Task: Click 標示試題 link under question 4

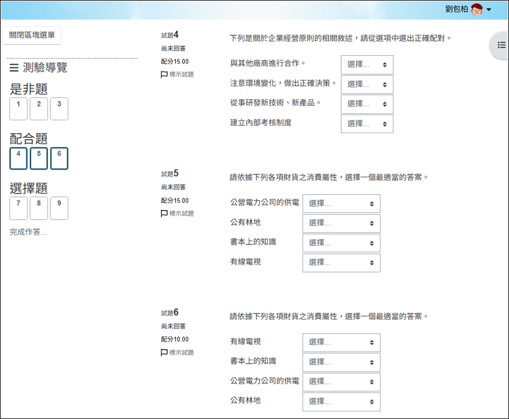Action: (x=181, y=75)
